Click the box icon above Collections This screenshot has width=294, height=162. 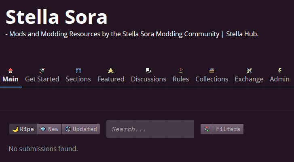(212, 71)
